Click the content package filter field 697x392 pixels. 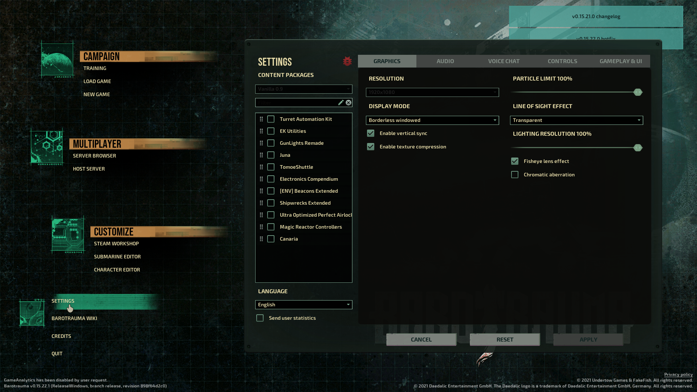tap(296, 103)
